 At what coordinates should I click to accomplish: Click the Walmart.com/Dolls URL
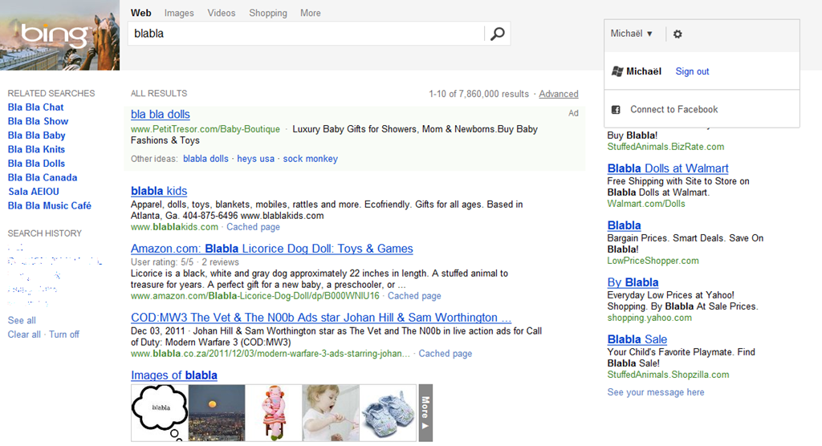(646, 204)
